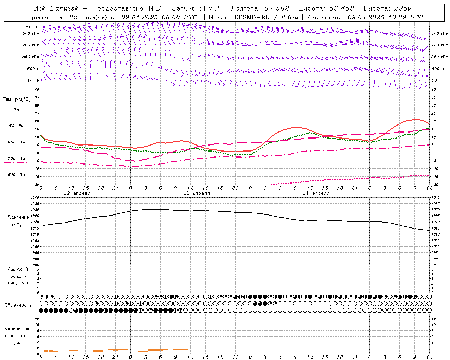Click the provider text ФГБУ "ЗапСиб УГМС"

tap(185, 8)
